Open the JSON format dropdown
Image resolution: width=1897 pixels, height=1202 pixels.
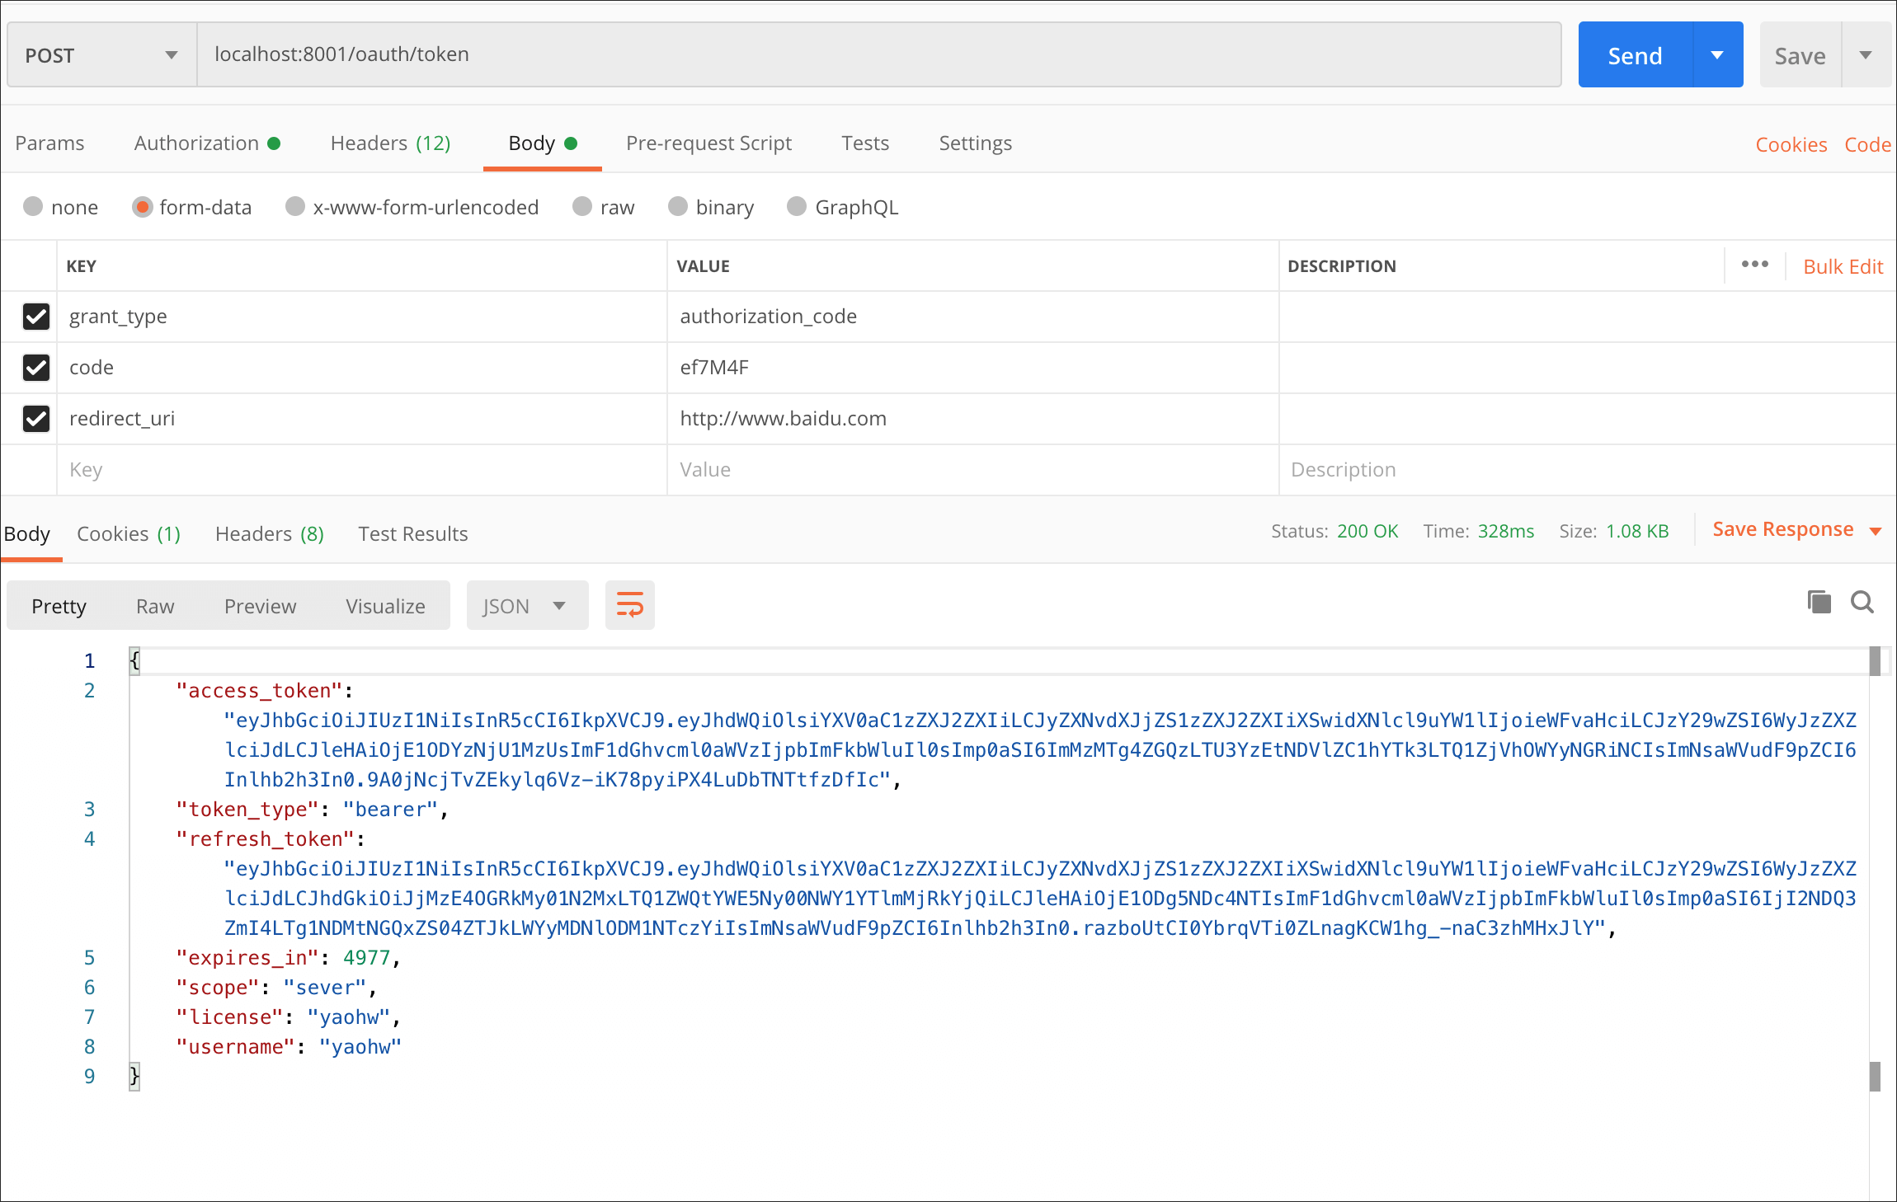coord(526,606)
